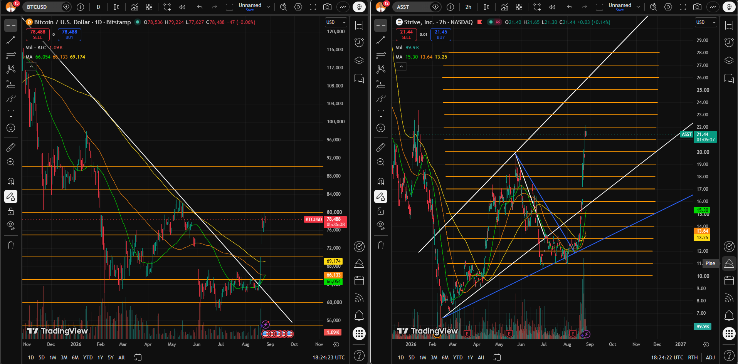Screen dimensions: 738x364
Task: Toggle magnet mode in ASST window
Action: click(x=381, y=182)
